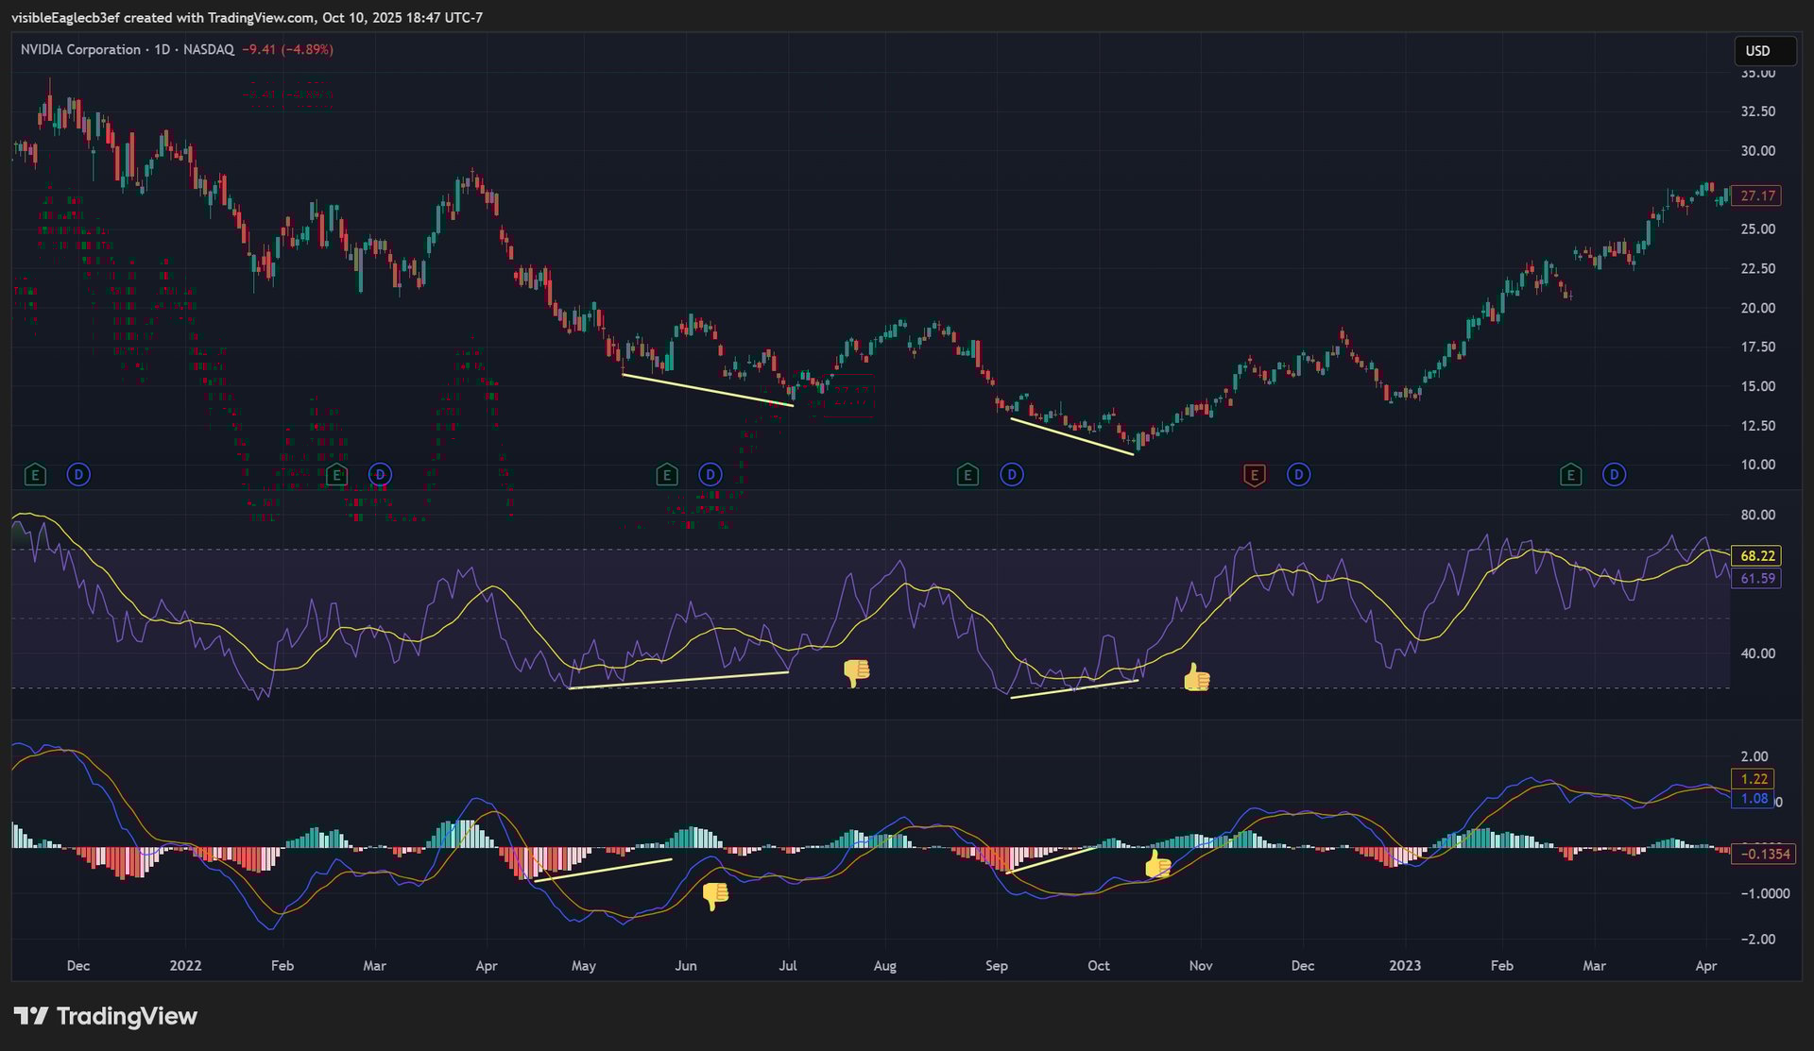The image size is (1814, 1051).
Task: Click the blue 1.08 MACD value label
Action: (1754, 799)
